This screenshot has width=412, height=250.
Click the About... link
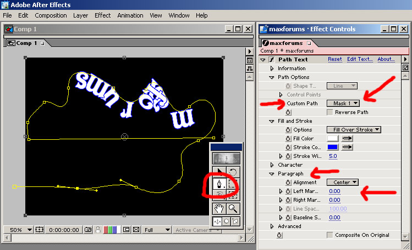[x=386, y=59]
